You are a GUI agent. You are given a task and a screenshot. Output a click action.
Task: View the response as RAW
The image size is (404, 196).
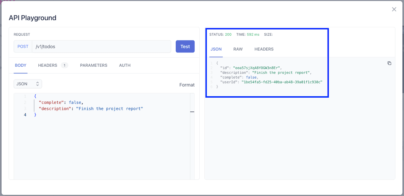point(238,49)
